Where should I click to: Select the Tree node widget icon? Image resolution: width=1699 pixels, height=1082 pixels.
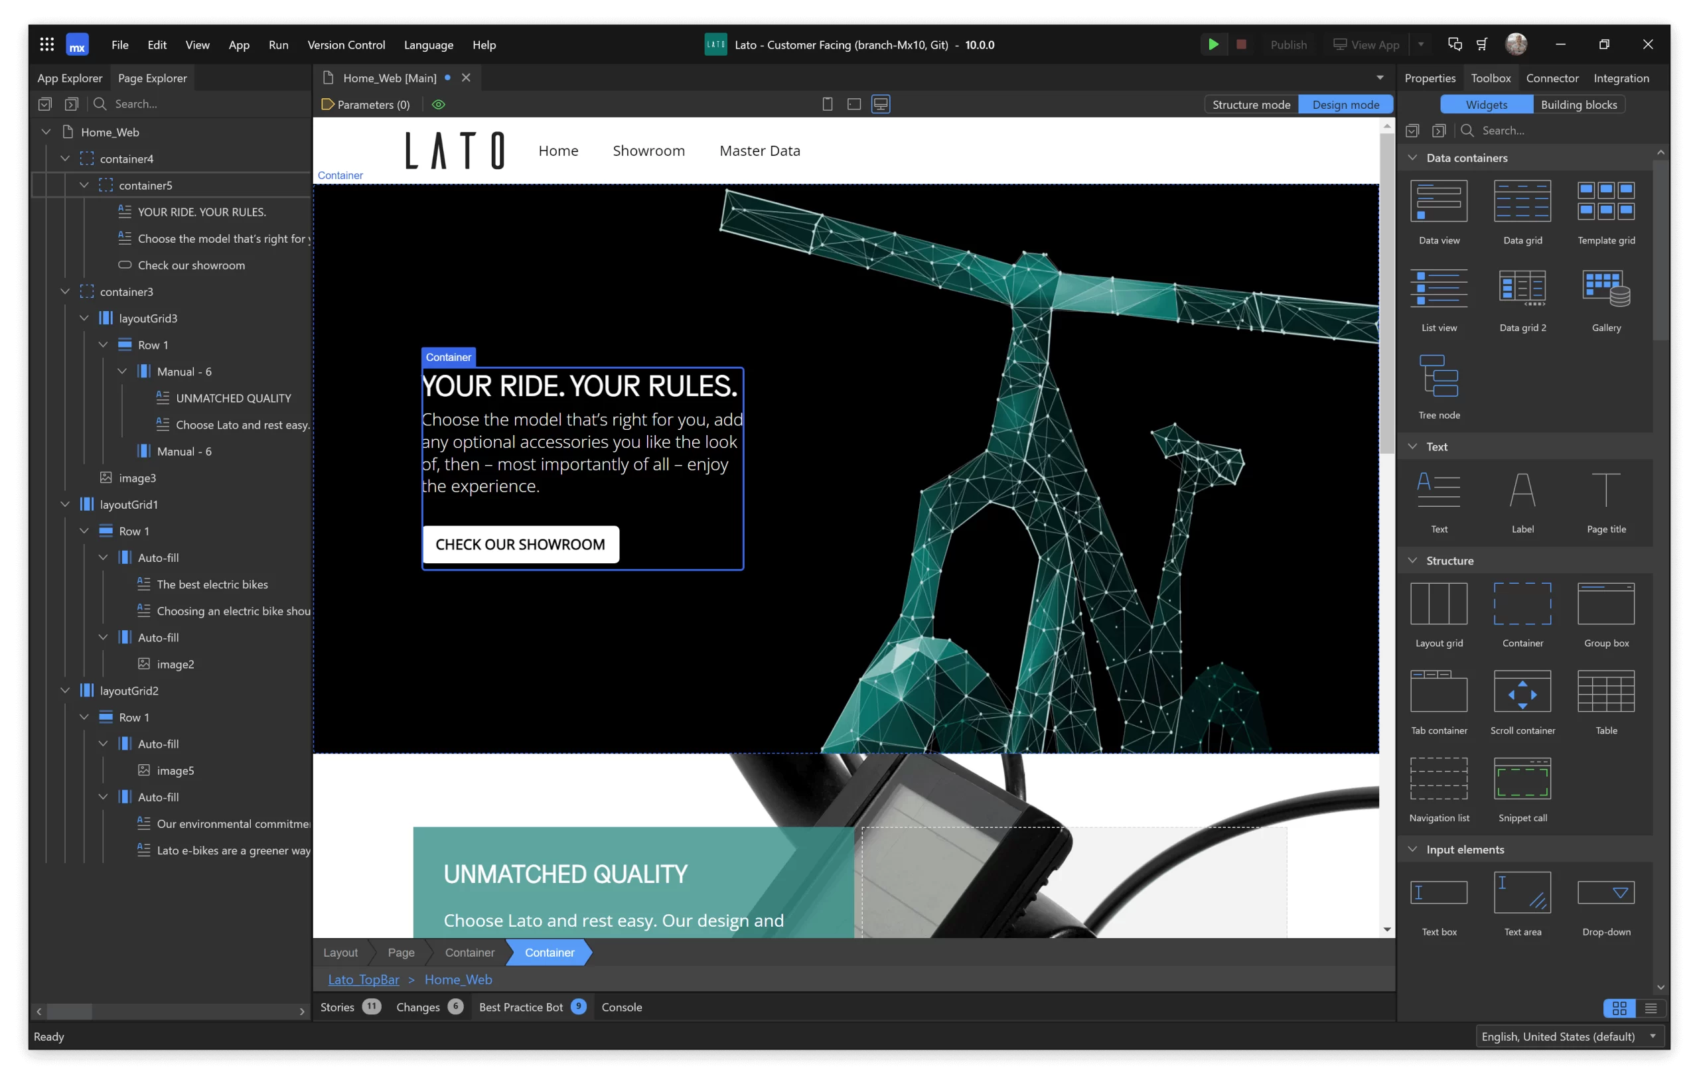(1438, 376)
